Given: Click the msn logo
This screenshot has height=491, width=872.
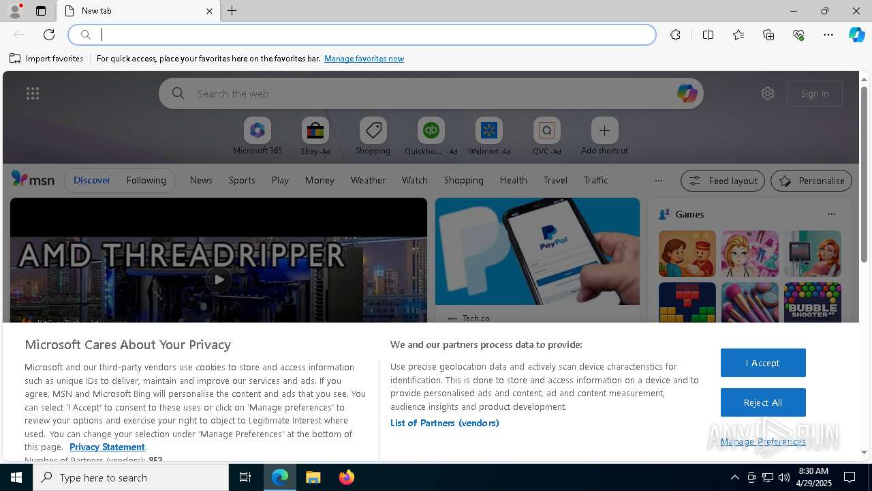Looking at the screenshot, I should pos(33,179).
